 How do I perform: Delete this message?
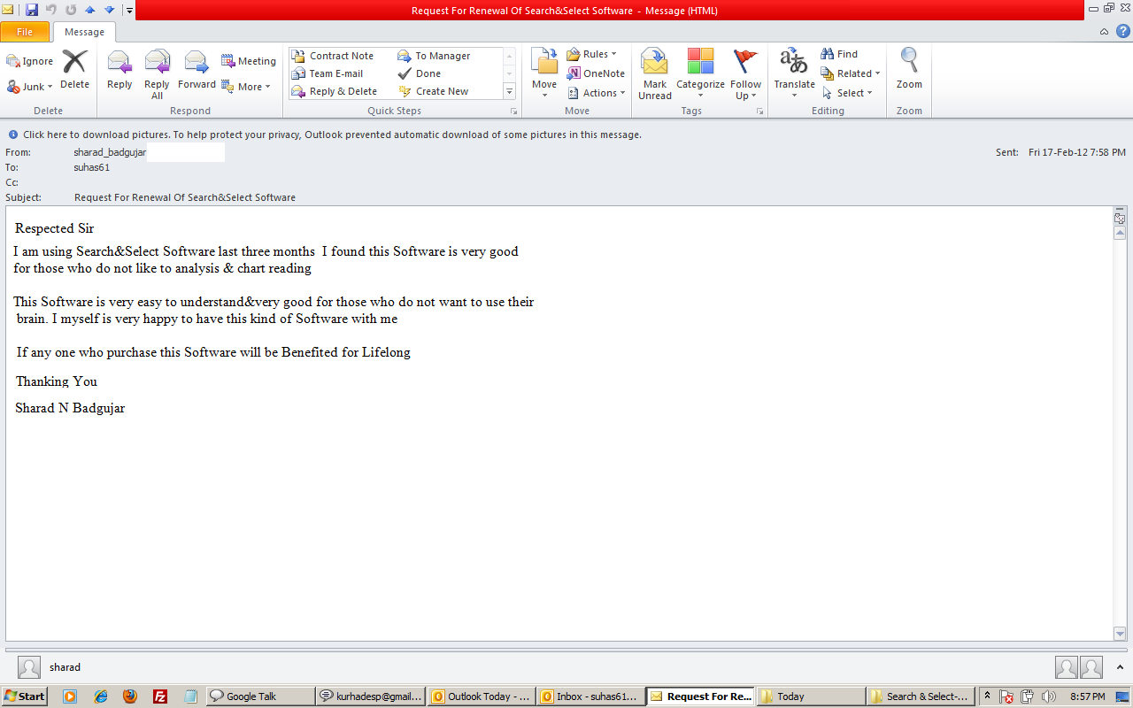(75, 69)
